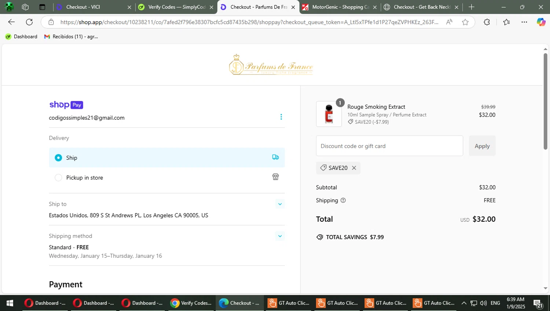Click codigossimples21@gmail.com email text
Viewport: 550px width, 311px height.
click(87, 118)
